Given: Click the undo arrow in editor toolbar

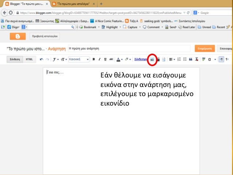Looking at the screenshot, I should click(x=41, y=59).
